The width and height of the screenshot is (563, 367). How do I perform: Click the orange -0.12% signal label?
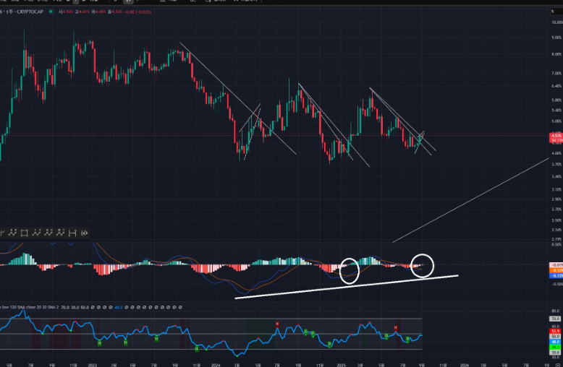pos(556,270)
